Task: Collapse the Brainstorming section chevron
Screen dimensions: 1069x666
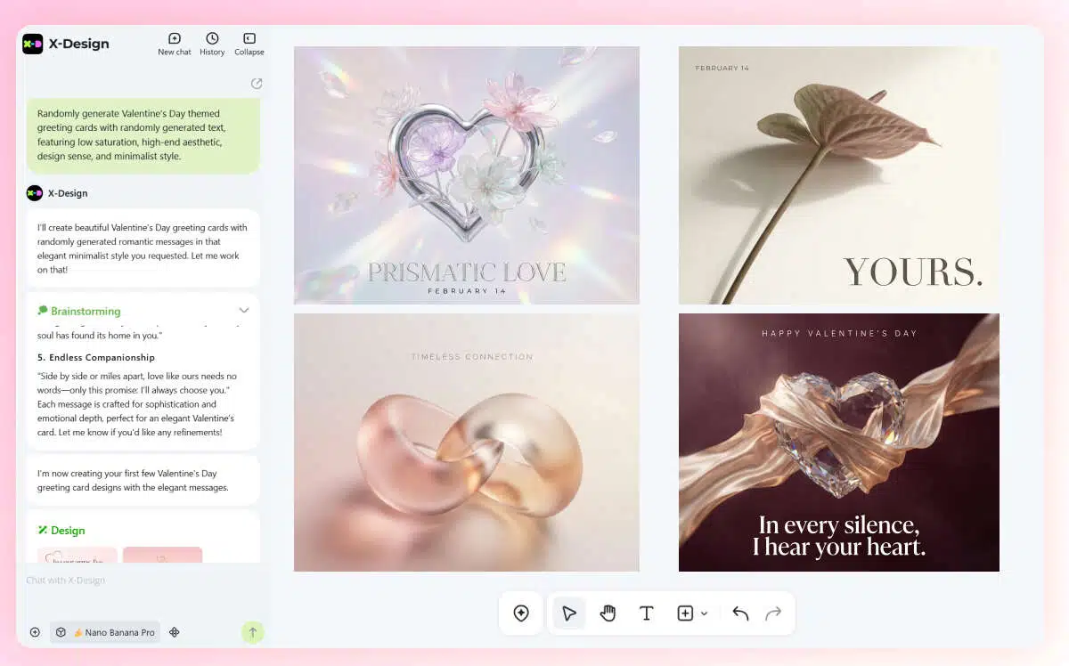Action: pos(244,311)
